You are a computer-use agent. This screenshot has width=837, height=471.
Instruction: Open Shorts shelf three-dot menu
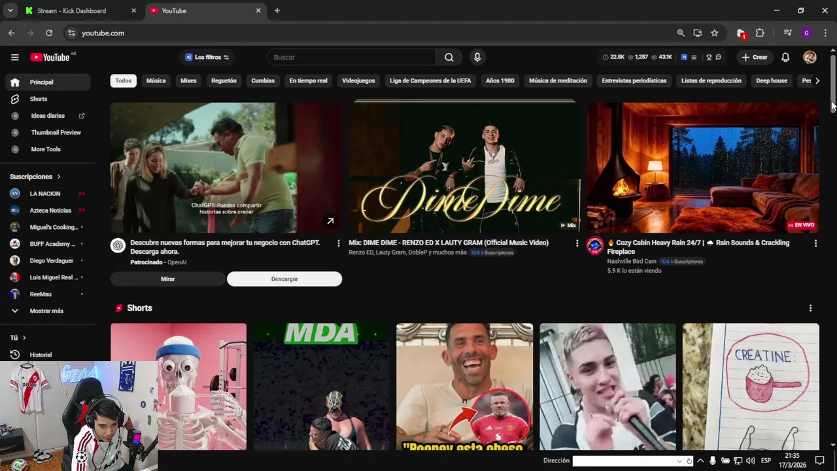click(810, 308)
